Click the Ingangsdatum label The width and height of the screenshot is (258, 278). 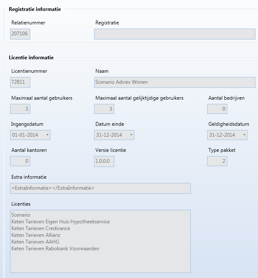pyautogui.click(x=27, y=124)
